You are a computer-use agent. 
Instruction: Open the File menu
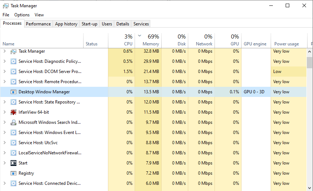point(6,15)
